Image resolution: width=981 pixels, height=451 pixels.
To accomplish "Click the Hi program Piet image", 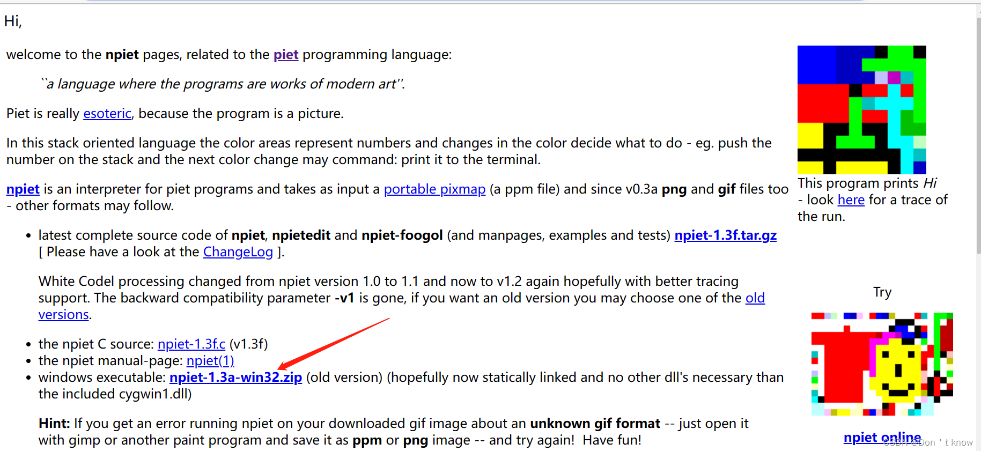I will 861,110.
